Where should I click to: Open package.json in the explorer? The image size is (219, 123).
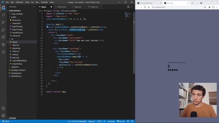16,73
